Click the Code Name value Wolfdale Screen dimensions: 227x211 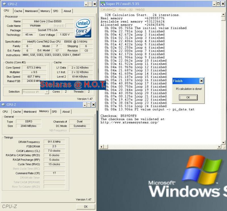pos(35,26)
